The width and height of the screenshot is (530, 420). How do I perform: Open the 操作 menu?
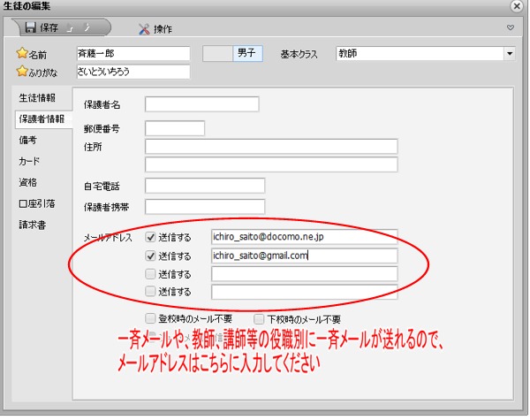(155, 29)
